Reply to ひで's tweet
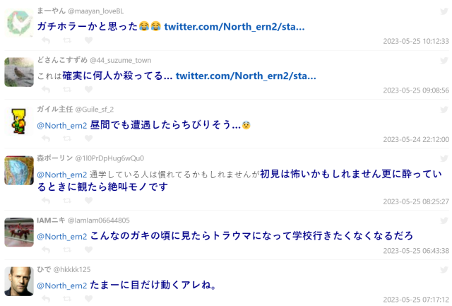This screenshot has width=452, height=306. click(46, 299)
